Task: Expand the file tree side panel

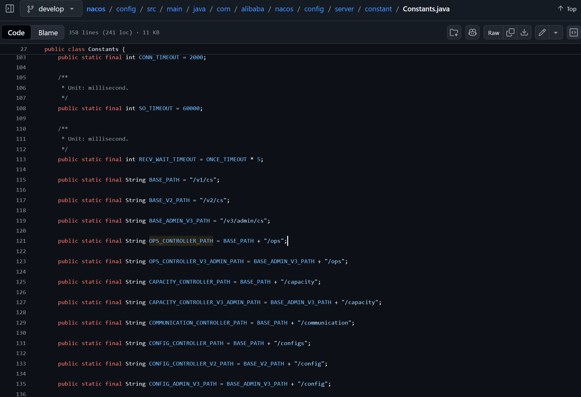Action: 10,9
